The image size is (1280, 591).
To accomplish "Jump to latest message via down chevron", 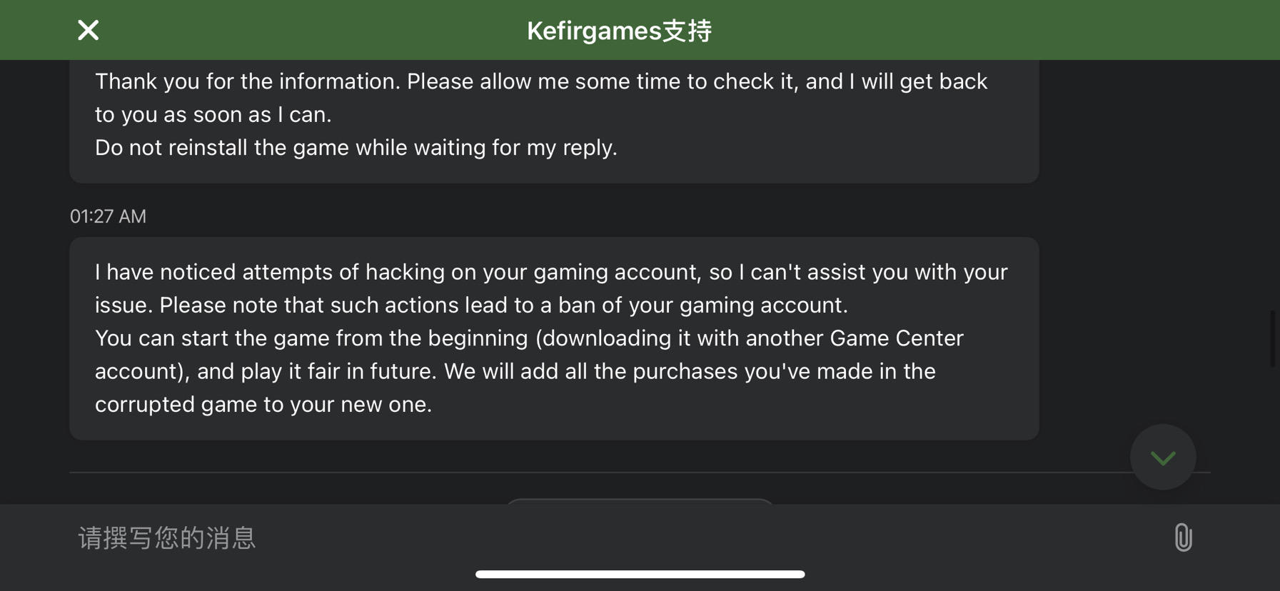I will click(1163, 458).
